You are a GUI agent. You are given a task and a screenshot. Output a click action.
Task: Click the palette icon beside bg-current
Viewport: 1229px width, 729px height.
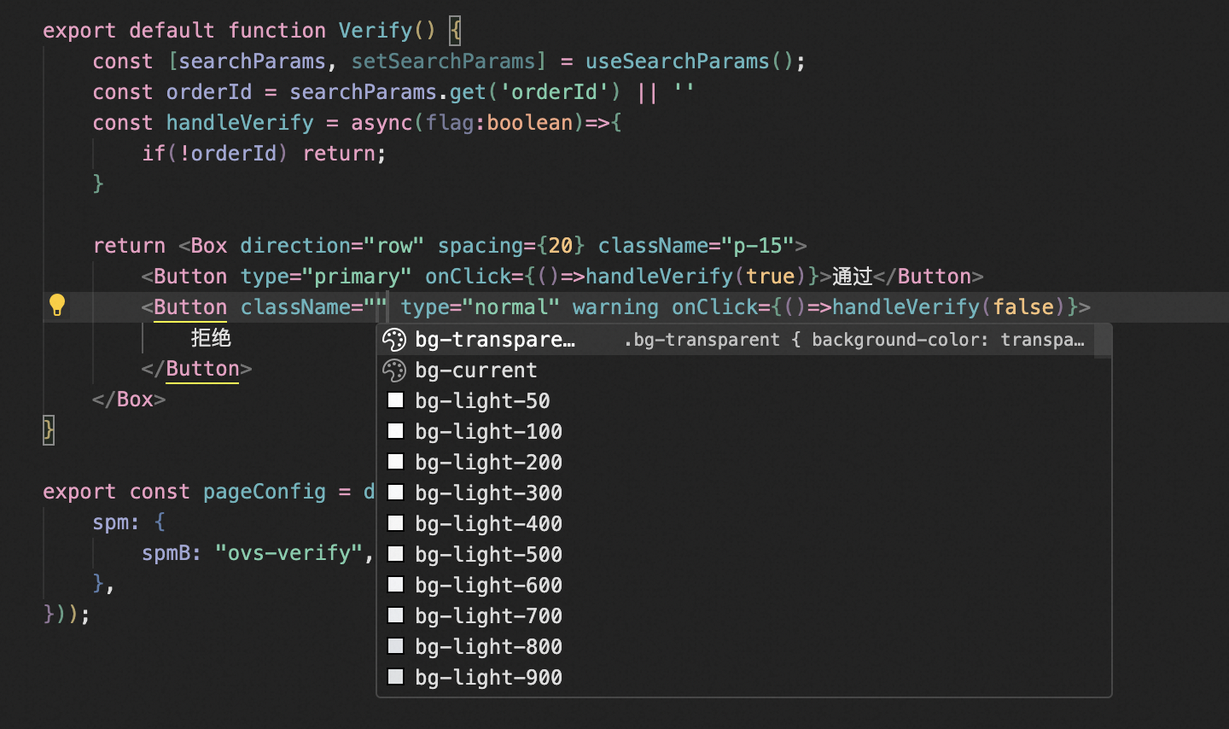pos(394,370)
